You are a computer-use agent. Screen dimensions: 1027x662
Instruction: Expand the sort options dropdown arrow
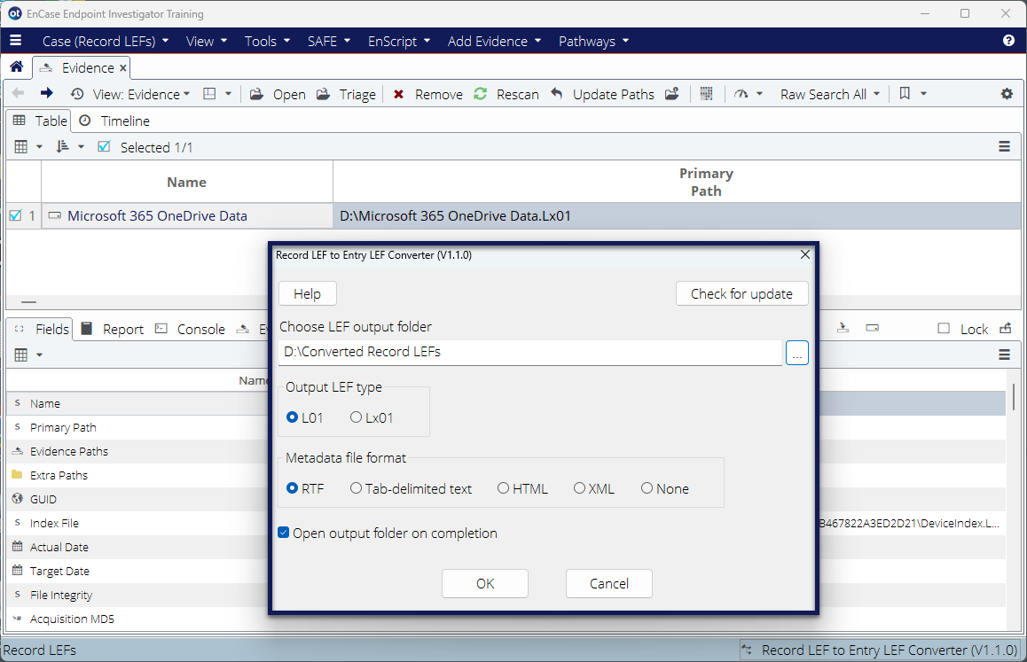[x=82, y=147]
